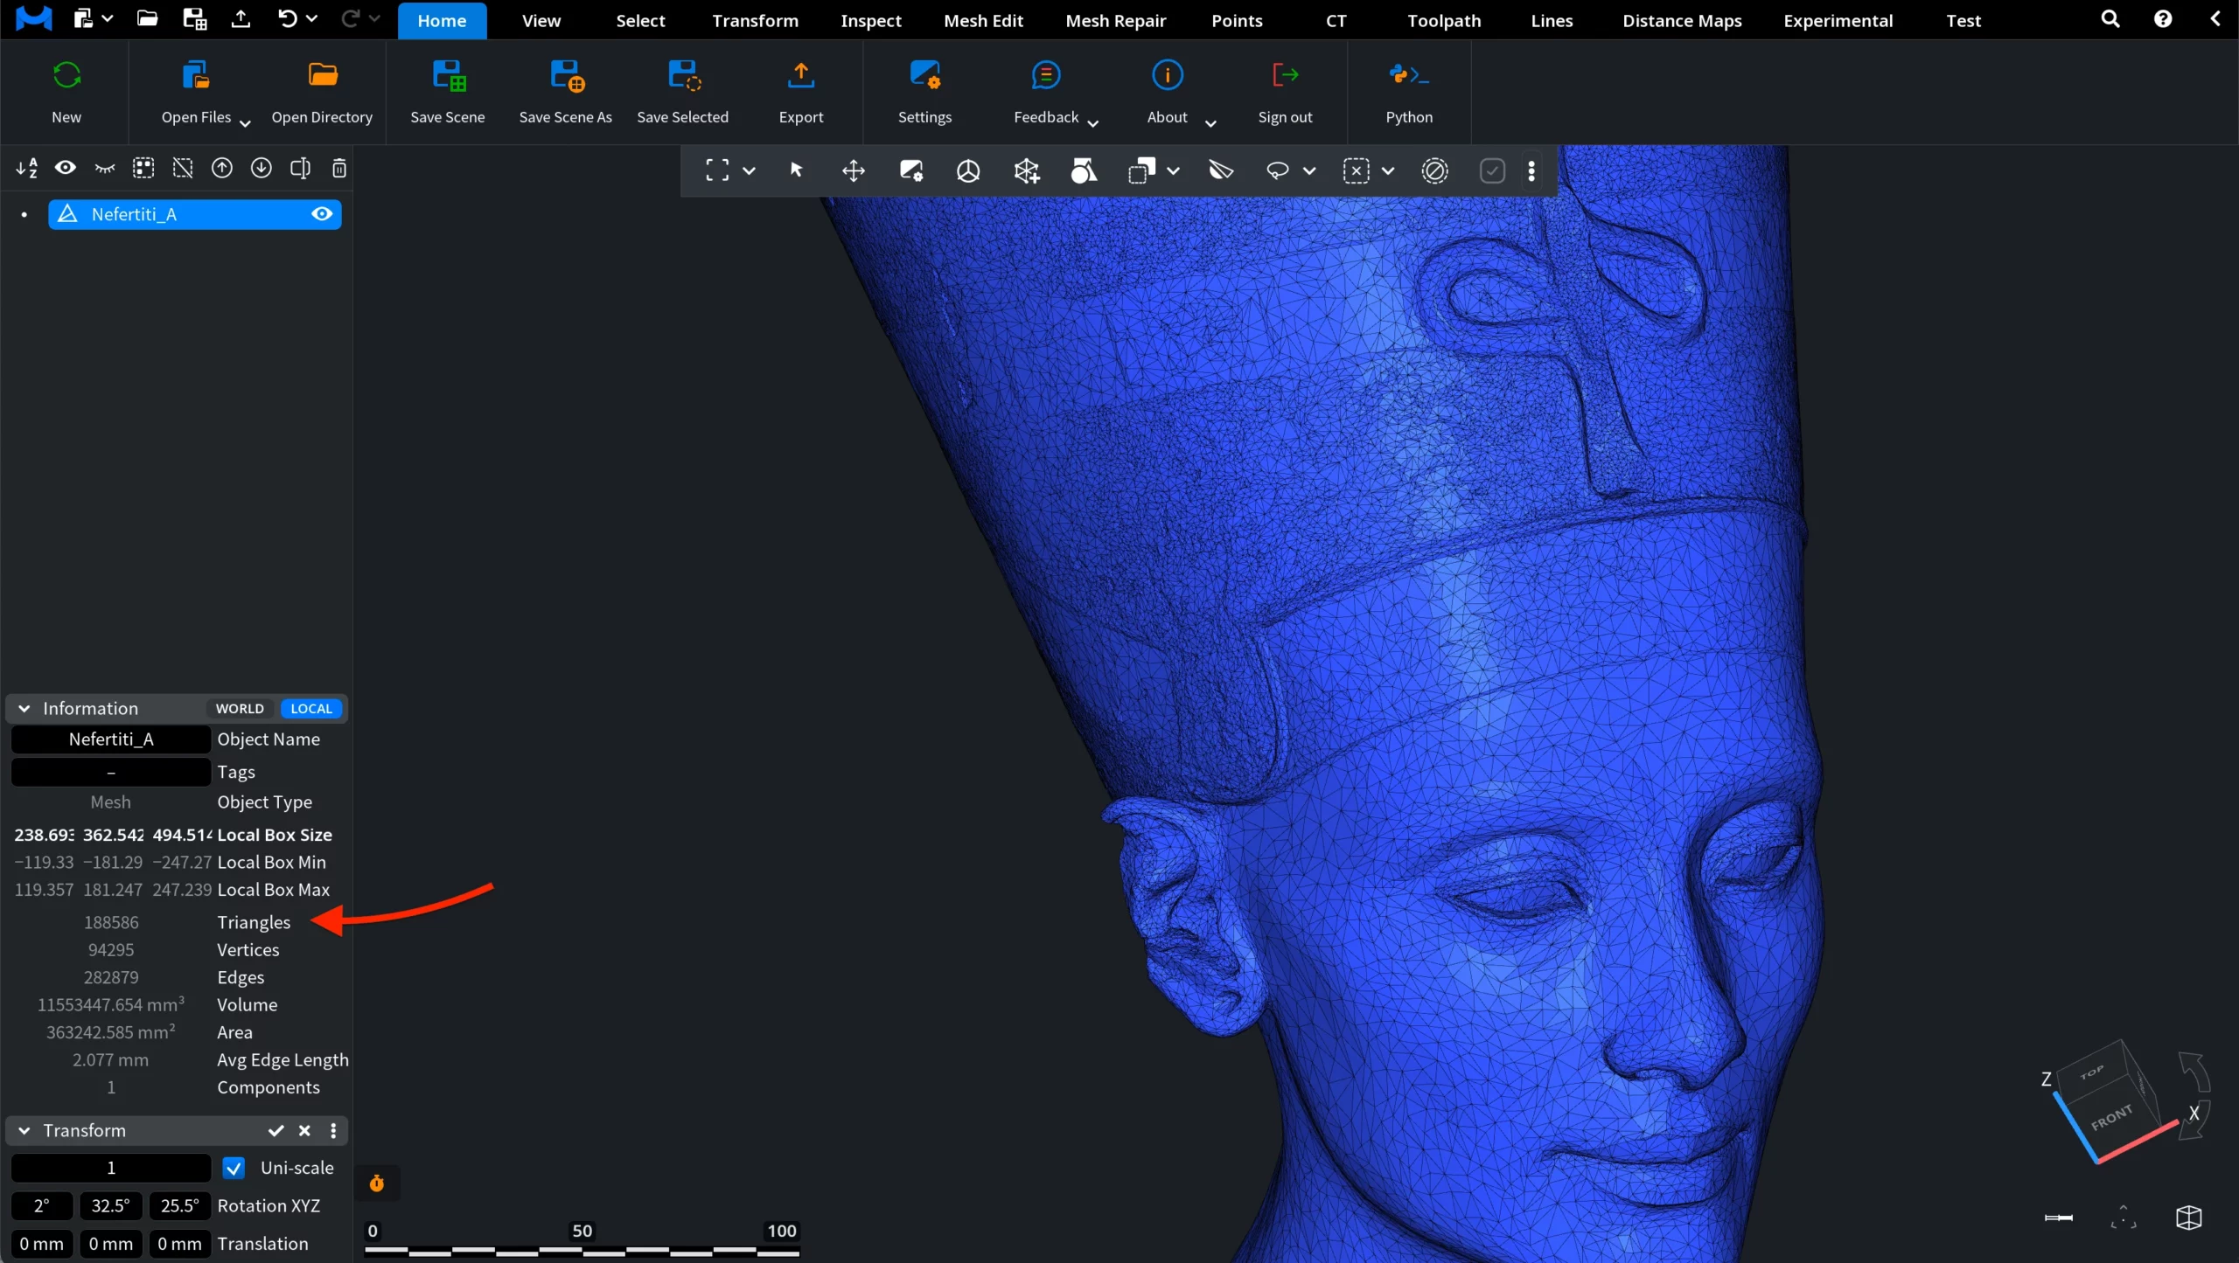Click the Export button in ribbon

[801, 92]
